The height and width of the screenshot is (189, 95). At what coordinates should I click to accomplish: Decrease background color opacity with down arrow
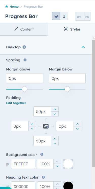(57, 166)
